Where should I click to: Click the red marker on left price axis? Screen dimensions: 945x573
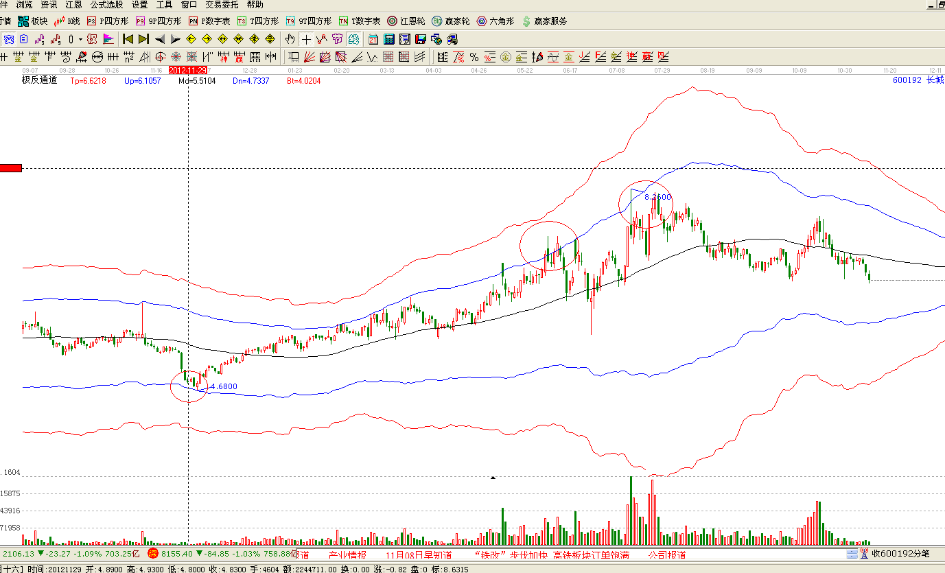(11, 168)
